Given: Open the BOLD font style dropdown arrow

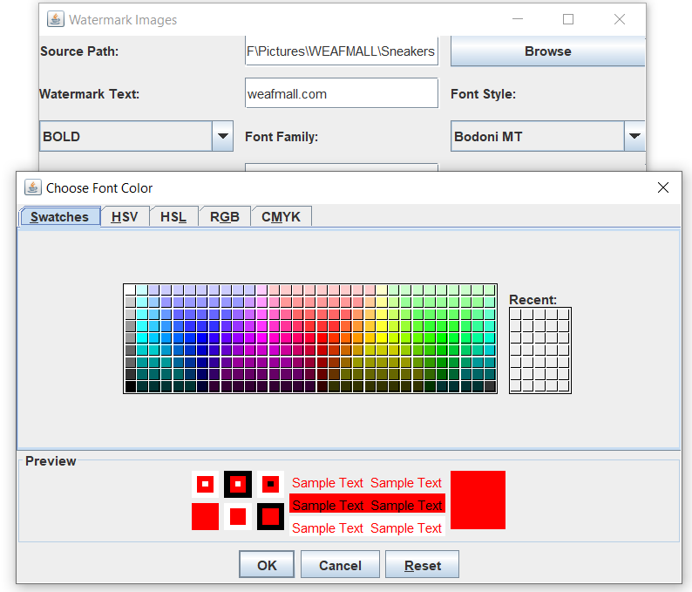Looking at the screenshot, I should [223, 136].
